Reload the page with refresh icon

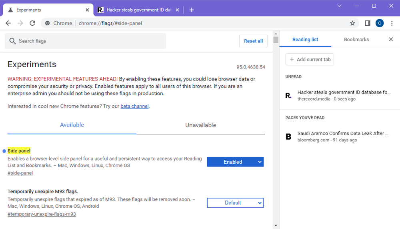[32, 23]
